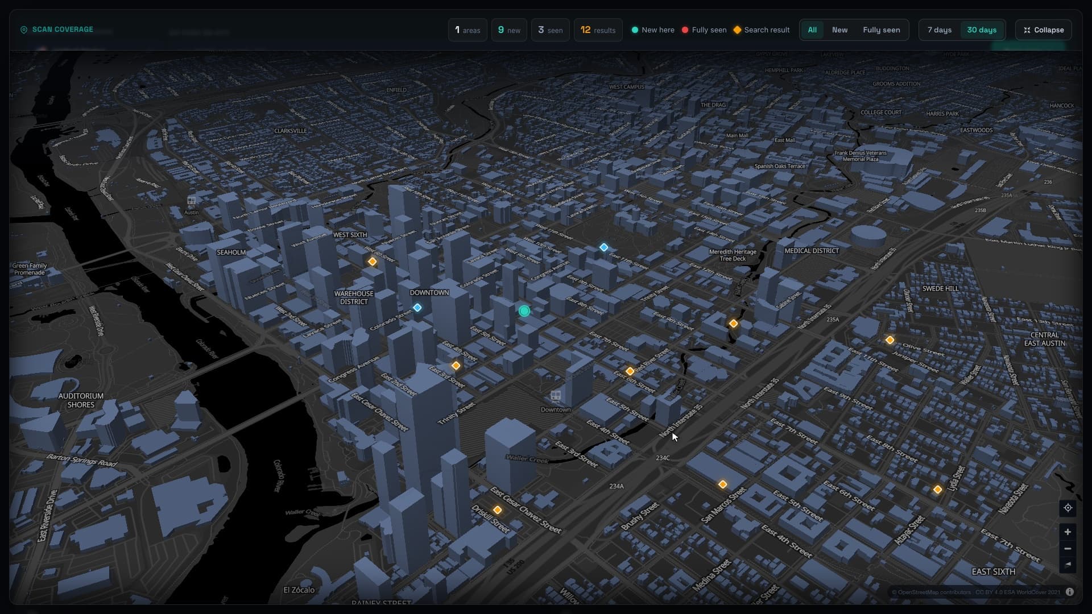Select the orange marker south of Meredith Heritage Tree Deck
Image resolution: width=1092 pixels, height=614 pixels.
coord(734,323)
